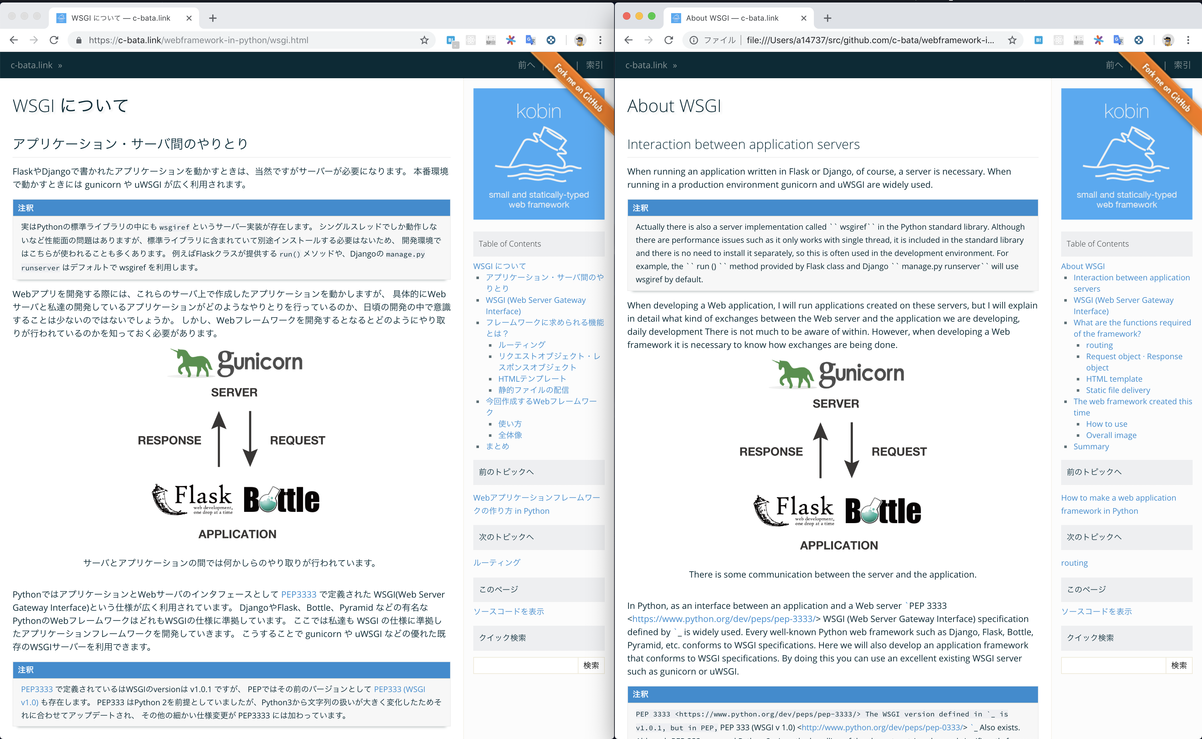This screenshot has width=1202, height=739.
Task: Close the About WSGI tab
Action: 804,18
